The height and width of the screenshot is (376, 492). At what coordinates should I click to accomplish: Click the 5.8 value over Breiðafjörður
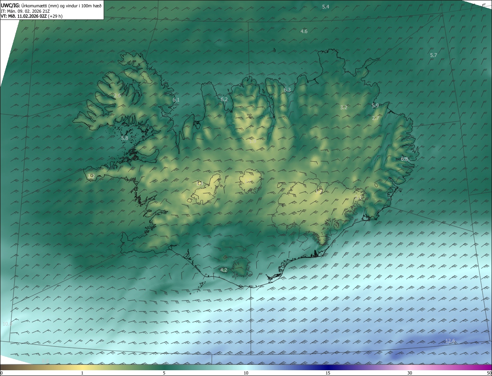125,138
